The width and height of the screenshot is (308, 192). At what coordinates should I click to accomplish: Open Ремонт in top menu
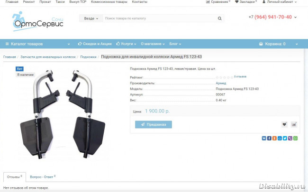coord(29,2)
